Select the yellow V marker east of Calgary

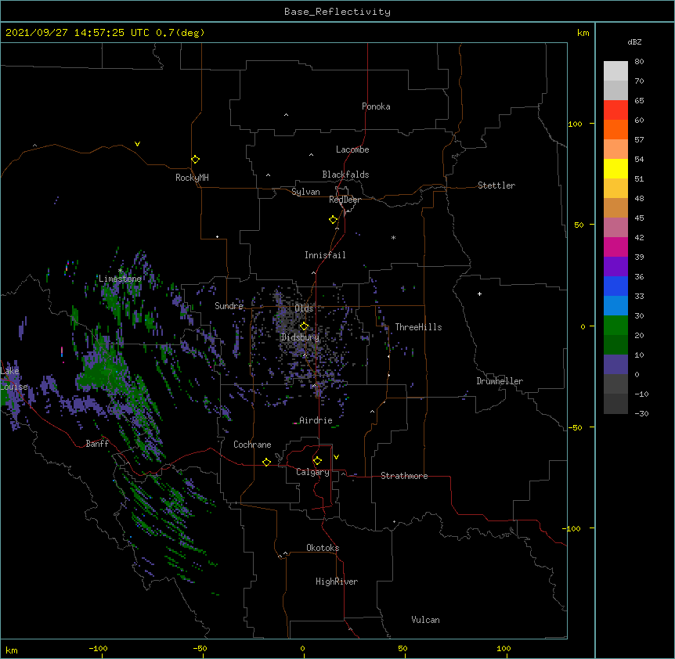(x=336, y=457)
